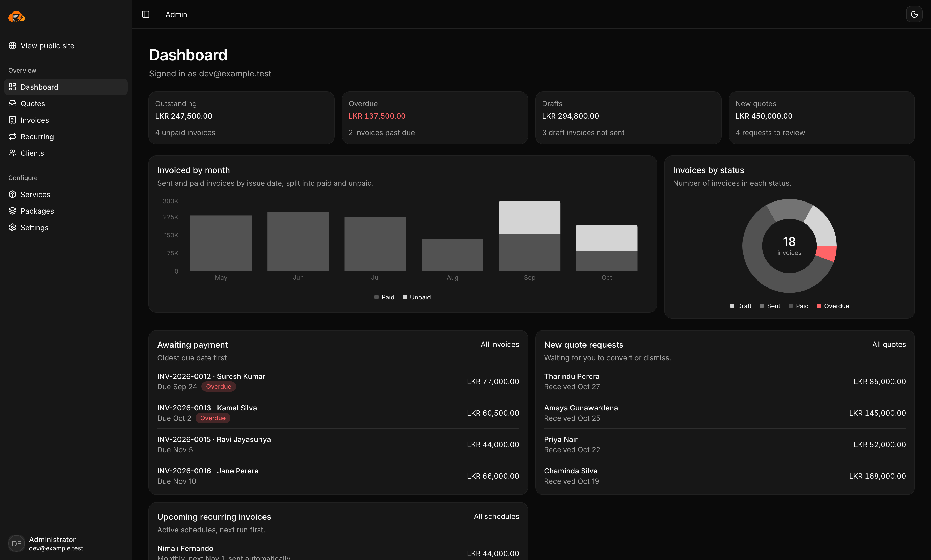Screen dimensions: 931x560
Task: Toggle the sidebar panel icon
Action: point(146,14)
